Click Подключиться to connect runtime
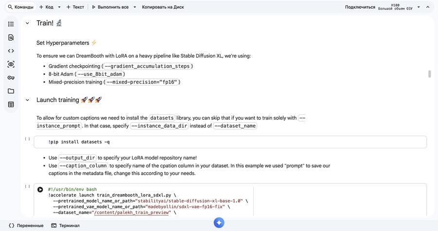 pyautogui.click(x=360, y=7)
